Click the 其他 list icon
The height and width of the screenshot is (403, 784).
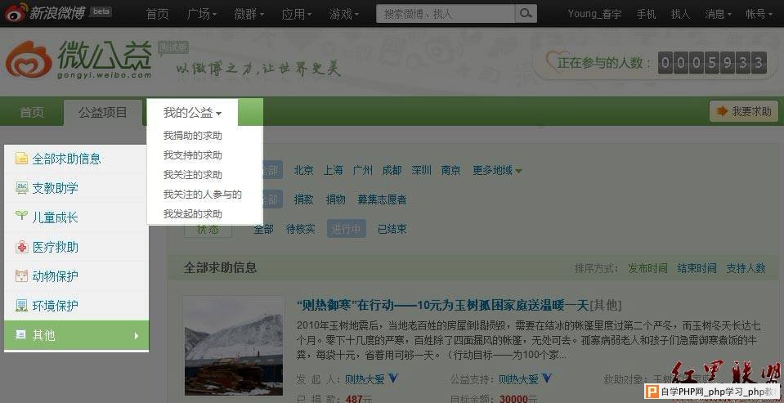click(21, 334)
